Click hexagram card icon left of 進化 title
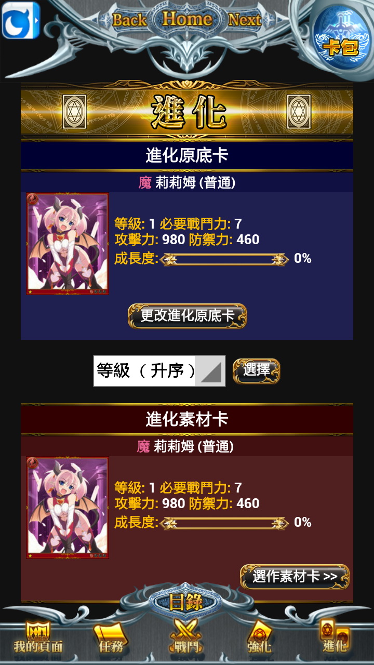 click(74, 112)
